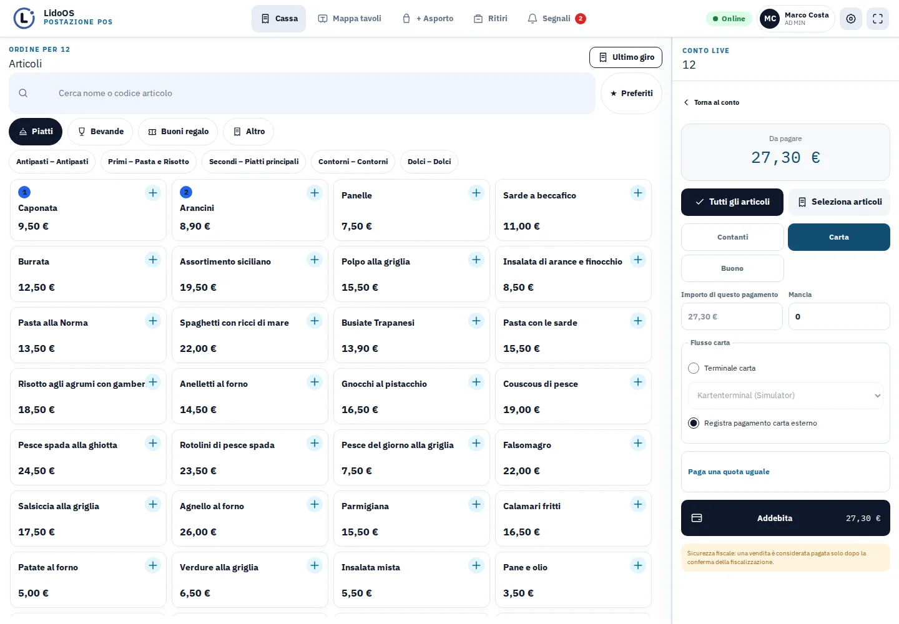
Task: Add Caponata with its plus icon
Action: click(153, 193)
